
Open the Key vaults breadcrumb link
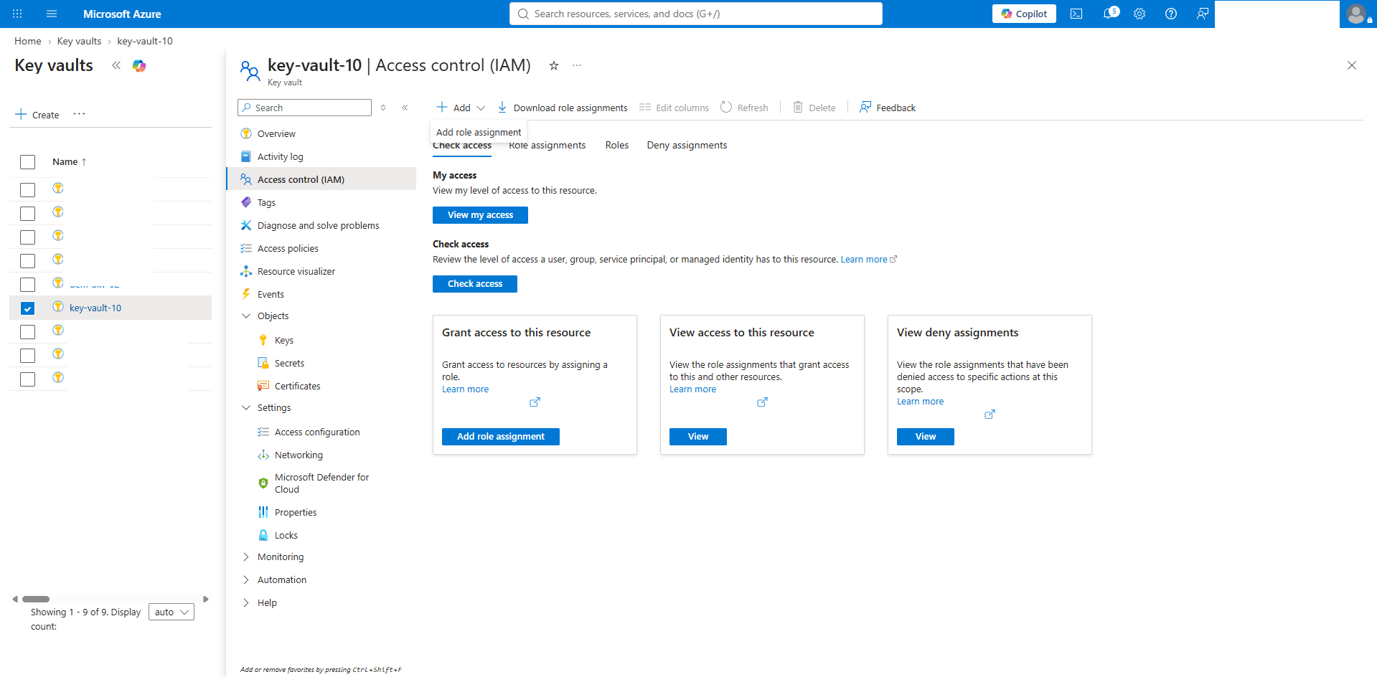click(79, 41)
